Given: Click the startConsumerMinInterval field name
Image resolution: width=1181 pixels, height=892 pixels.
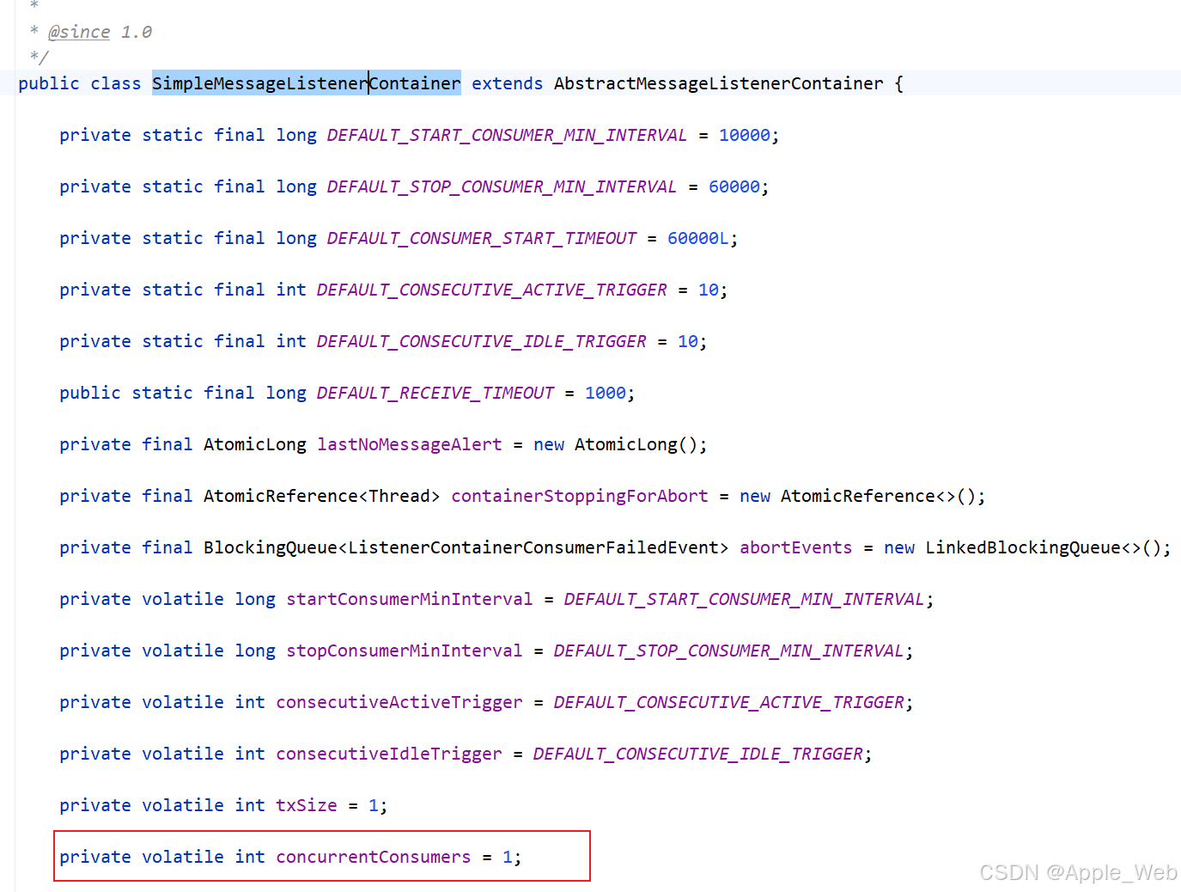Looking at the screenshot, I should (x=410, y=599).
